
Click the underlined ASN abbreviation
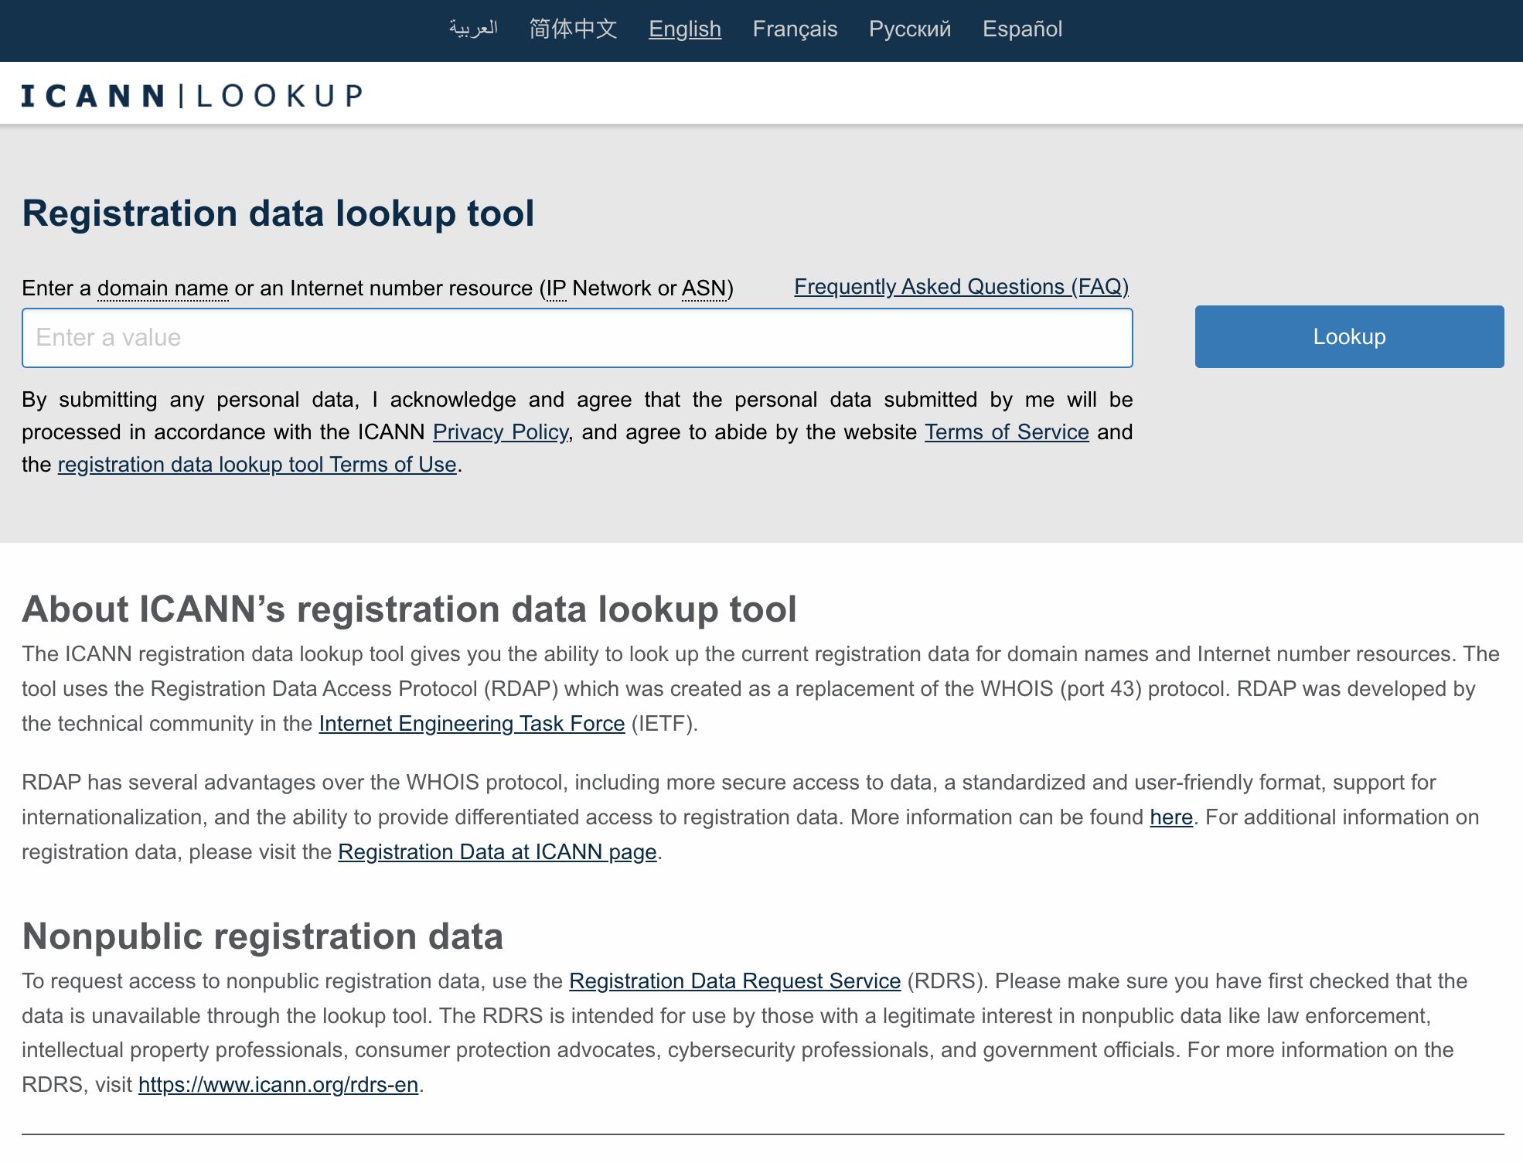[704, 288]
